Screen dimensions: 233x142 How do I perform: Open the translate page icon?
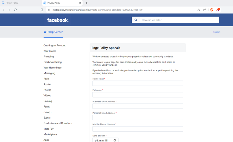199,10
